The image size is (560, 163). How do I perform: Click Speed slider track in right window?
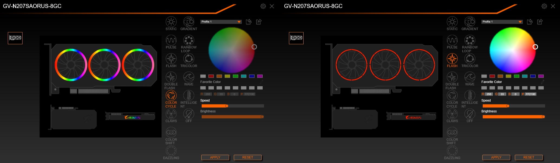click(514, 106)
